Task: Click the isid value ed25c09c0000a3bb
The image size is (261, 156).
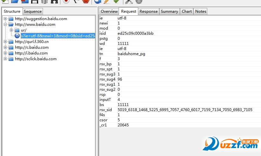Action: [135, 33]
